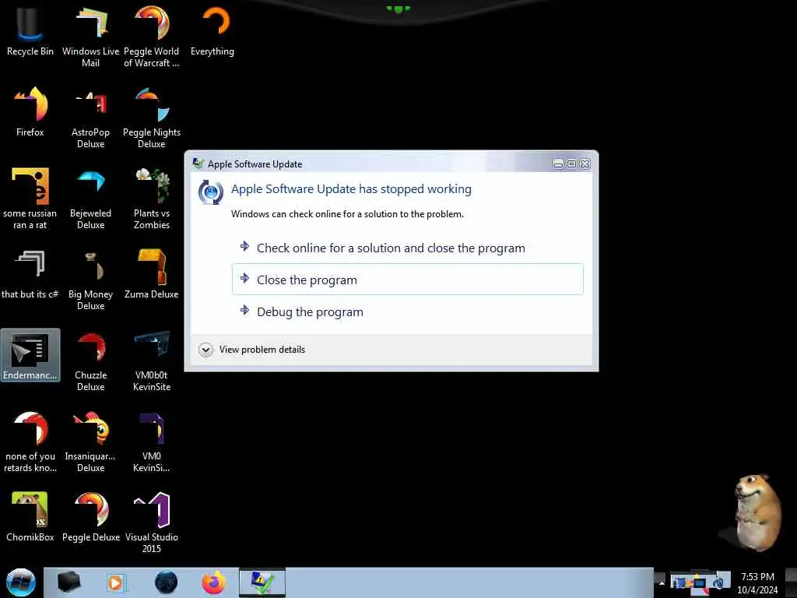Select VM0b0t KevinSite desktop icon
This screenshot has width=797, height=598.
[152, 361]
